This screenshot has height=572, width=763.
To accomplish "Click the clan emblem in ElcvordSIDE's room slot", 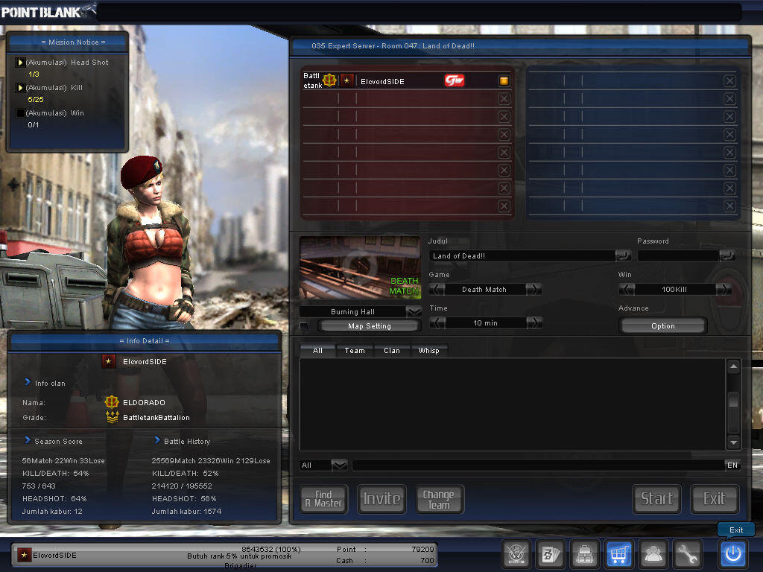I will point(330,80).
